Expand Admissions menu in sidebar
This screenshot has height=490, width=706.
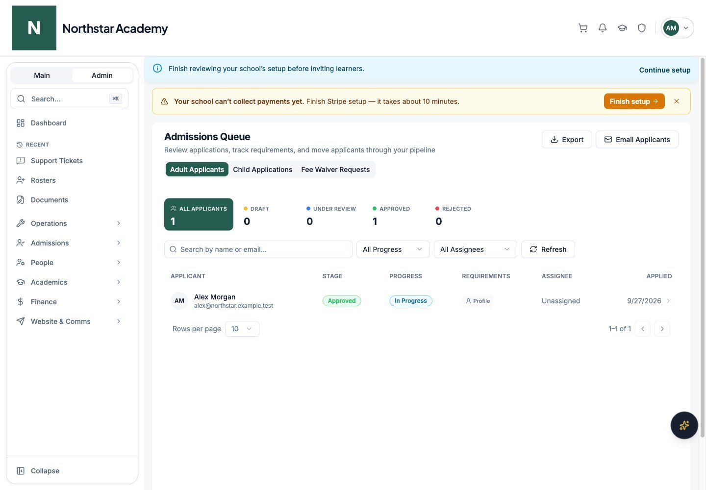70,243
